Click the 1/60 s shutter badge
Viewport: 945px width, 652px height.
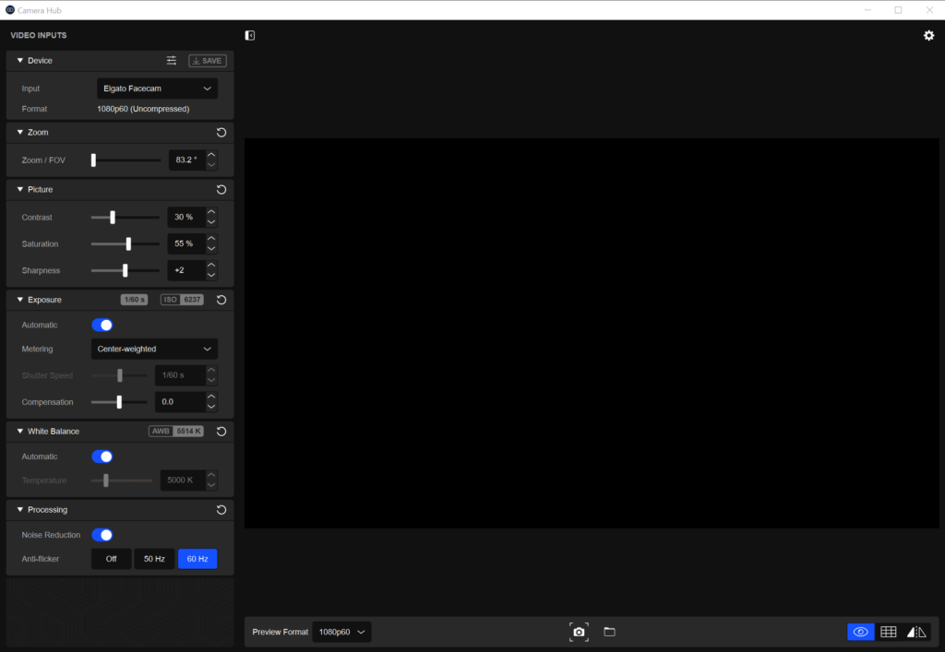pyautogui.click(x=134, y=300)
